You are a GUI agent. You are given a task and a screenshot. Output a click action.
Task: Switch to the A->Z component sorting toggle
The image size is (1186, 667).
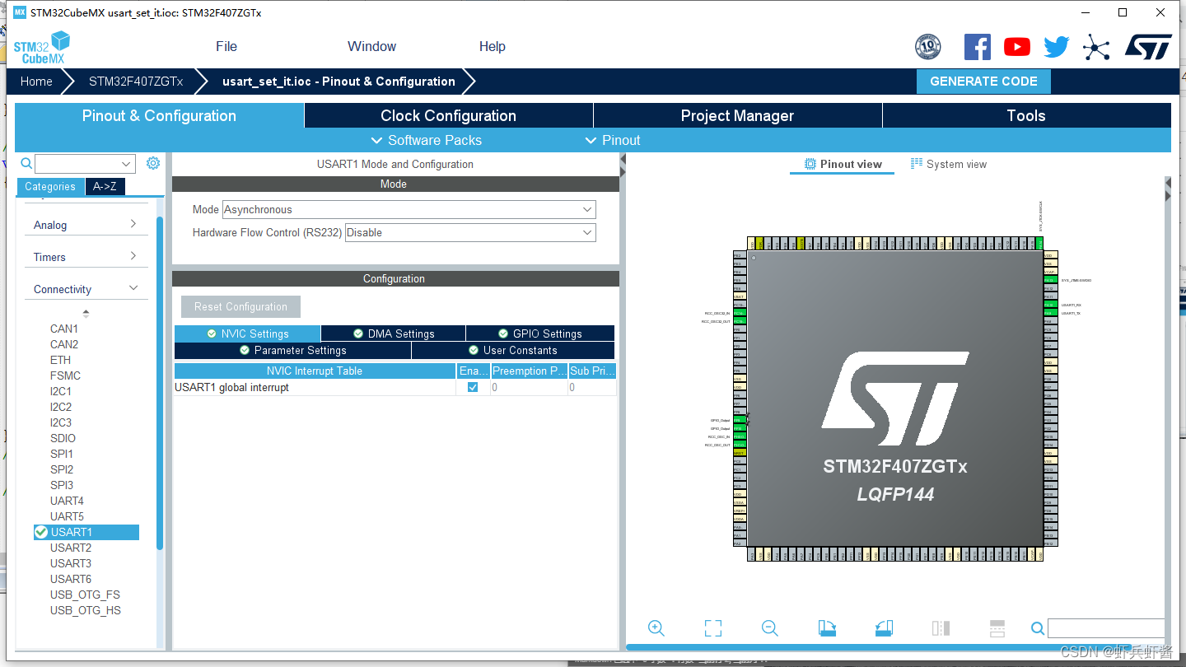[x=105, y=187]
